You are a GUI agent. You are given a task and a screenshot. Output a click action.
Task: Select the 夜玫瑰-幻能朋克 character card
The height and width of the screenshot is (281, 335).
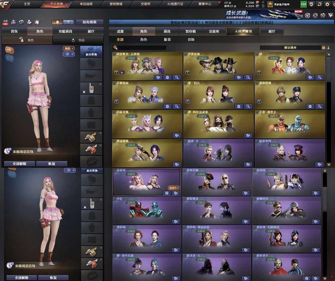point(287,239)
